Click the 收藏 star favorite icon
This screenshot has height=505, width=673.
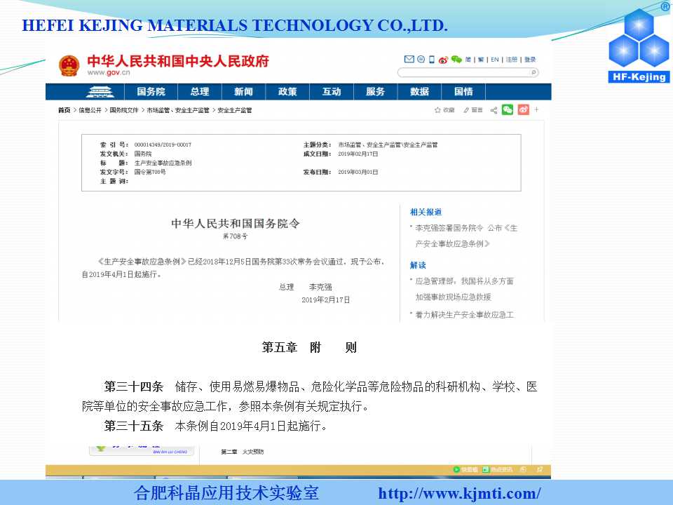(x=437, y=110)
